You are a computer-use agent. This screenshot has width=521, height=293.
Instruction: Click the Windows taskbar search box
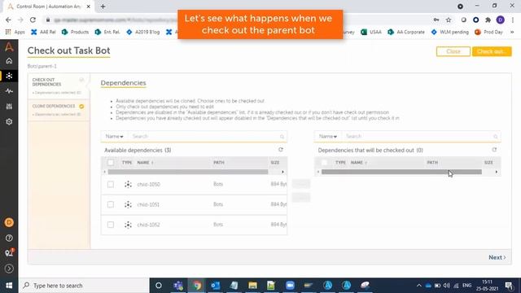84,286
